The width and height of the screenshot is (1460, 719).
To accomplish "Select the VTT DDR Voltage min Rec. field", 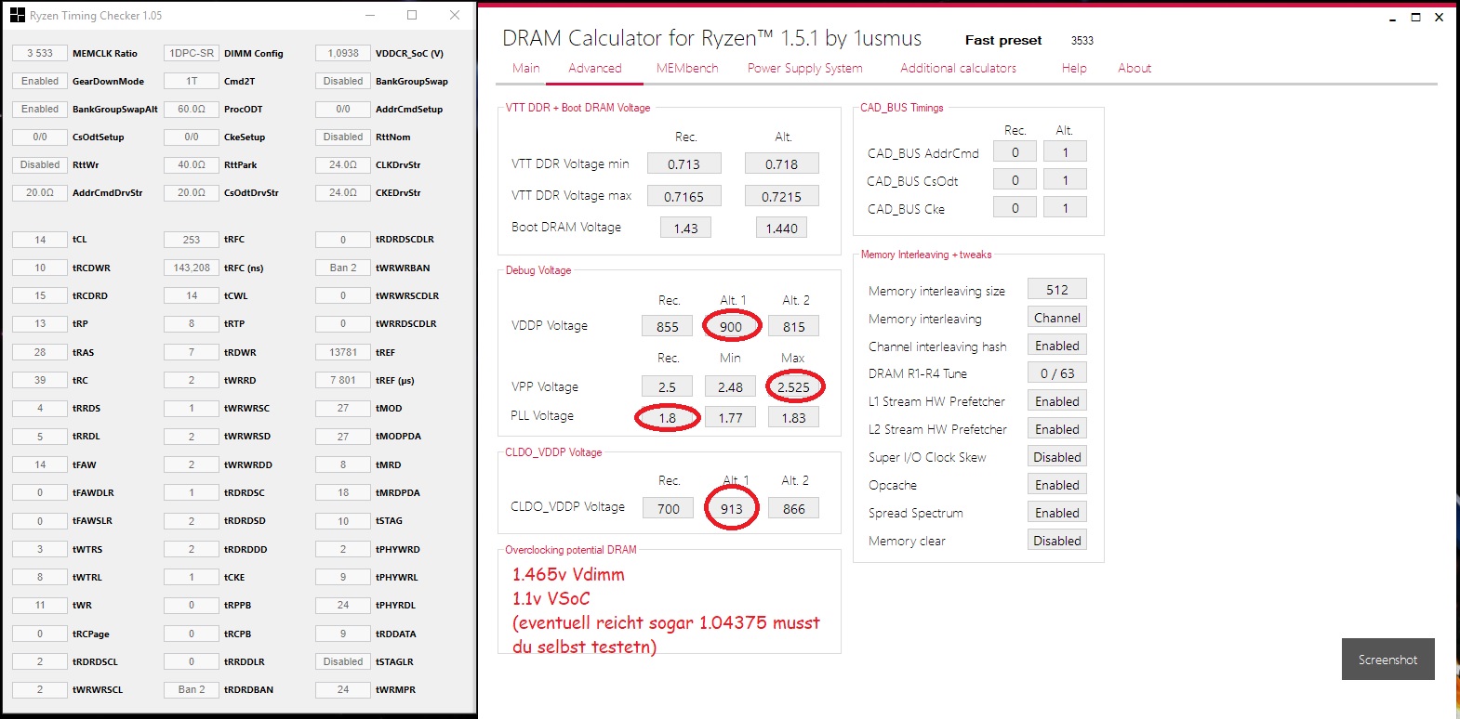I will pyautogui.click(x=684, y=164).
